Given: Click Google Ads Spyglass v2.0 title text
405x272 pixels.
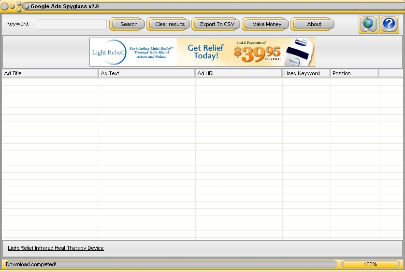Looking at the screenshot, I should point(65,6).
